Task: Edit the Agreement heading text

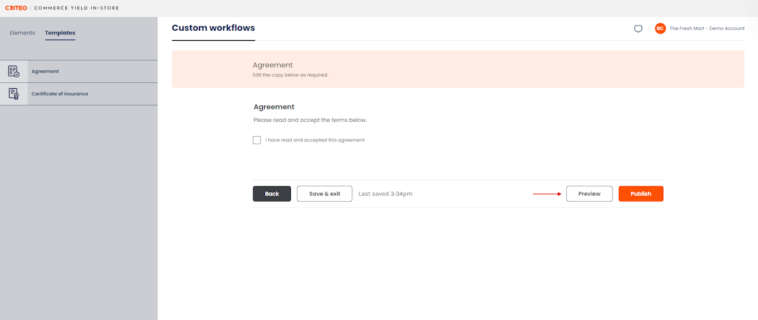Action: point(274,107)
